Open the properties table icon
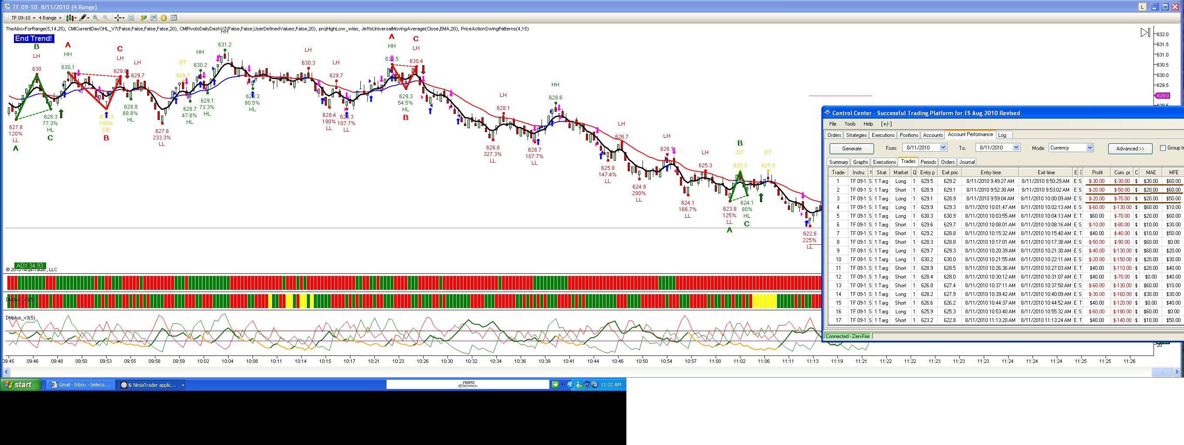Viewport: 1184px width, 445px height. pos(174,18)
